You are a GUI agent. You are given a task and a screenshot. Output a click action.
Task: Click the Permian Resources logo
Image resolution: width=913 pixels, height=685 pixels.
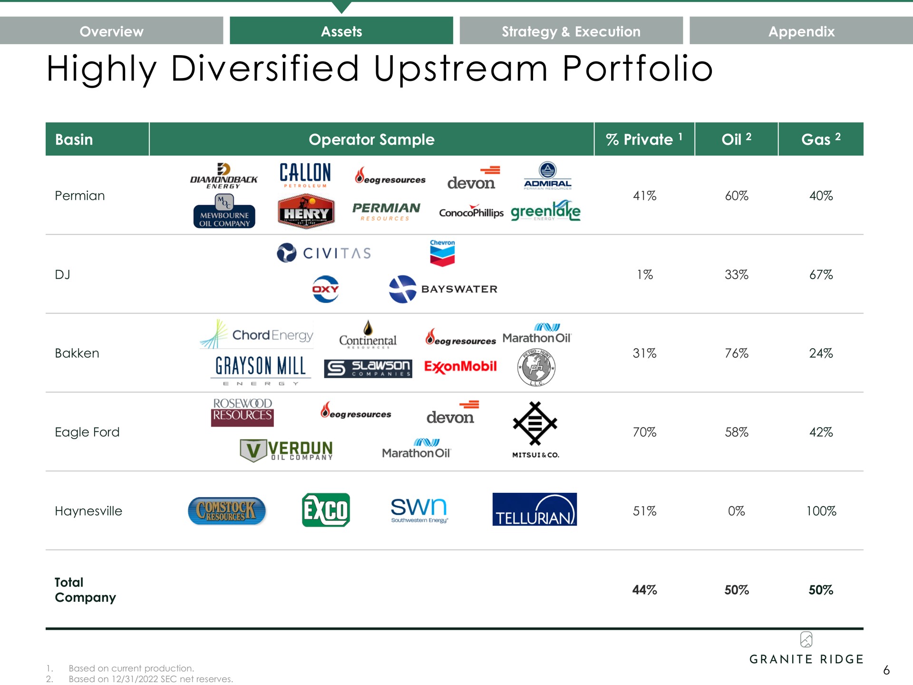pyautogui.click(x=386, y=212)
